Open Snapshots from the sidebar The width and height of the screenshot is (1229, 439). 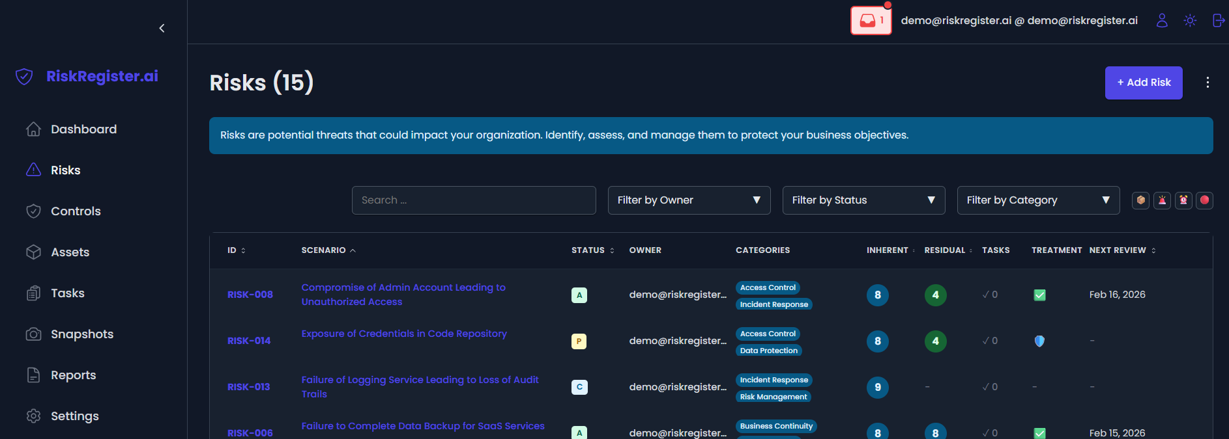pyautogui.click(x=82, y=334)
